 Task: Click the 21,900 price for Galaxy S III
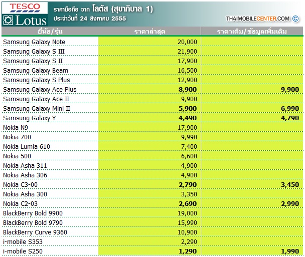tap(187, 52)
